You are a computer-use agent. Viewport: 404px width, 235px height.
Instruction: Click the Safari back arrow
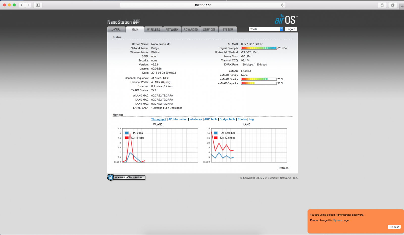click(22, 5)
